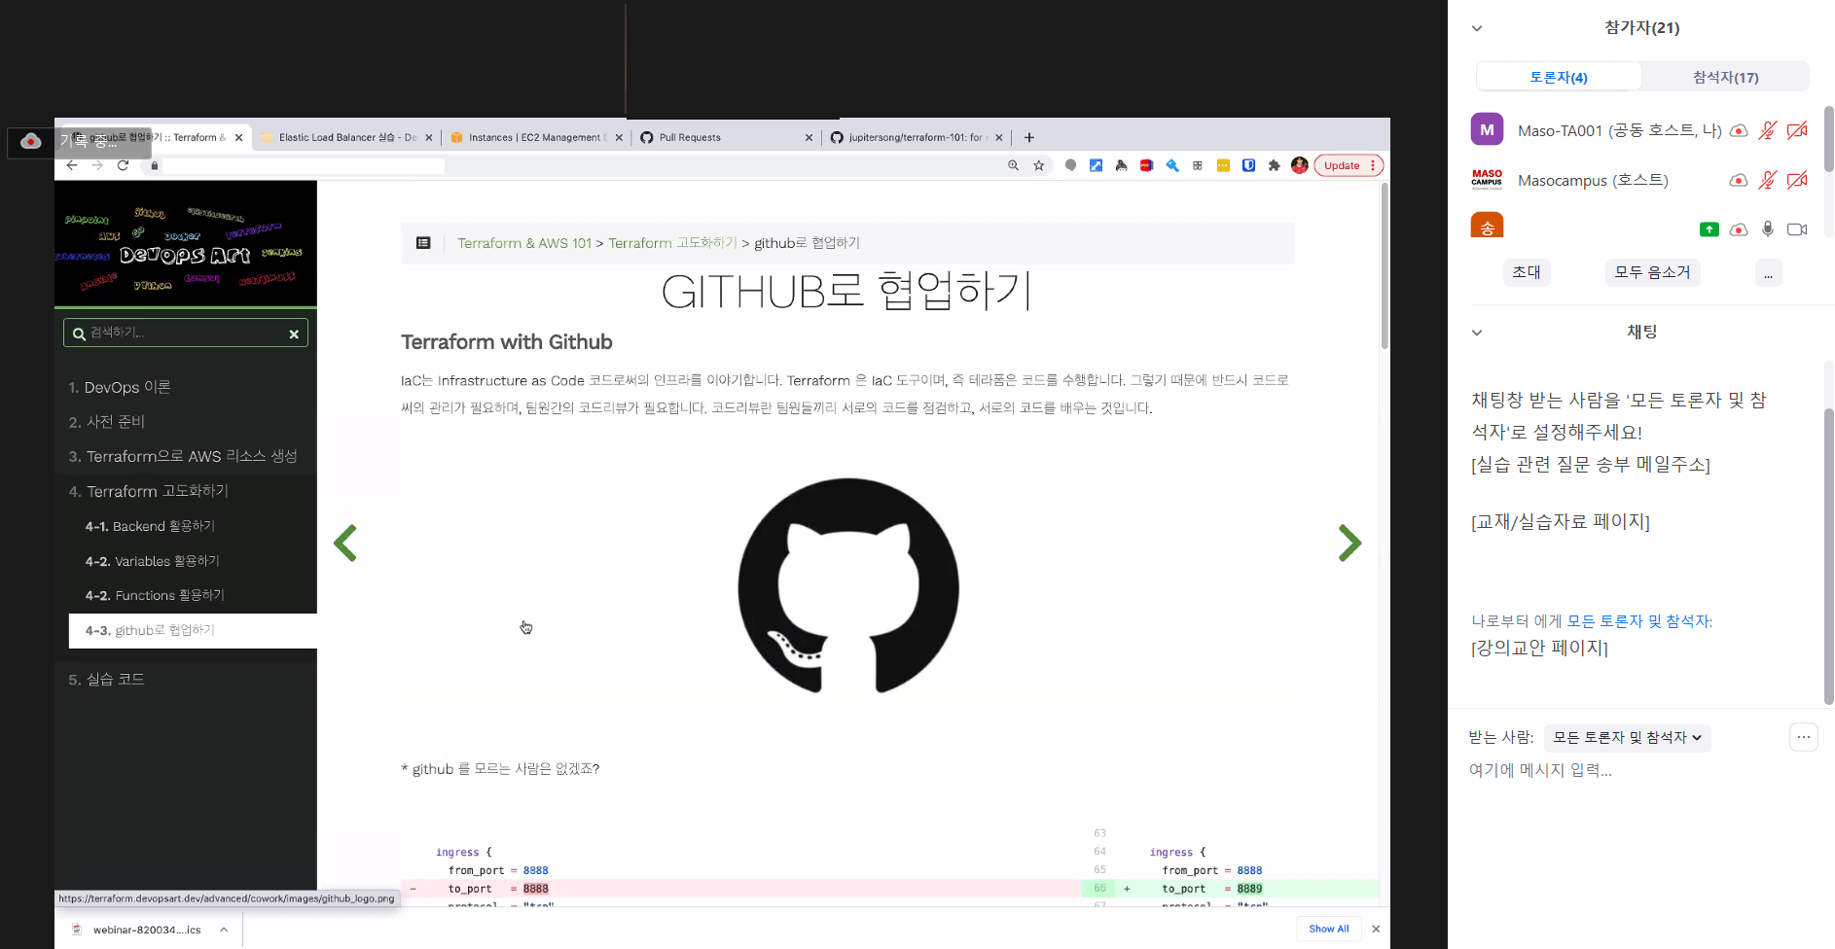
Task: Click the green previous page arrow
Action: click(345, 544)
